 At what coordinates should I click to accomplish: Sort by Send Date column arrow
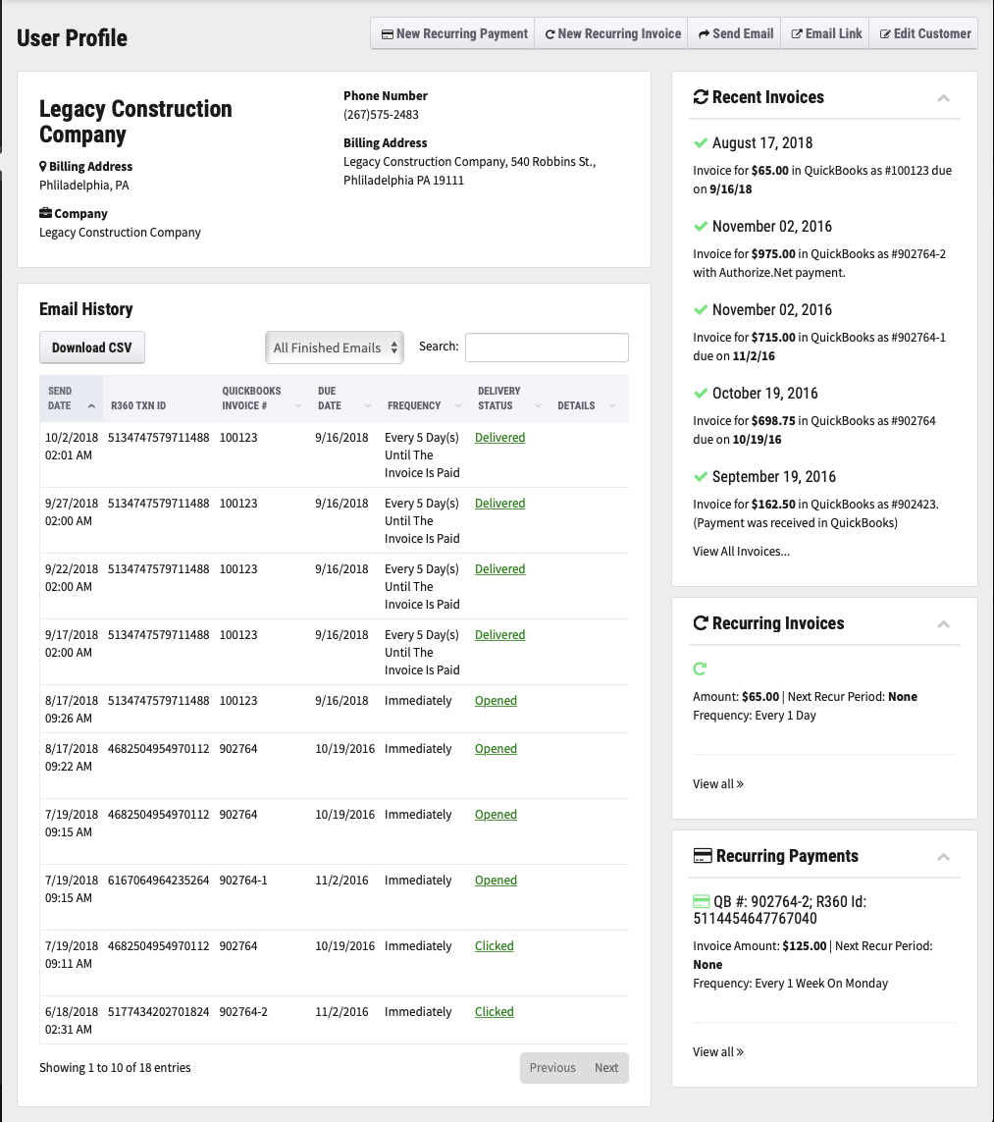coord(91,405)
